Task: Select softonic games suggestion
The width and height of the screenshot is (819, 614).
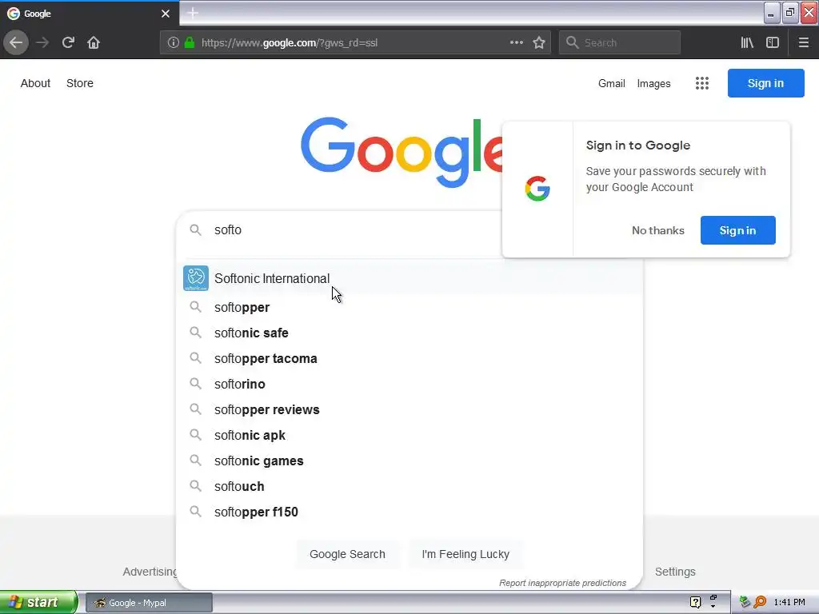Action: [x=409, y=460]
